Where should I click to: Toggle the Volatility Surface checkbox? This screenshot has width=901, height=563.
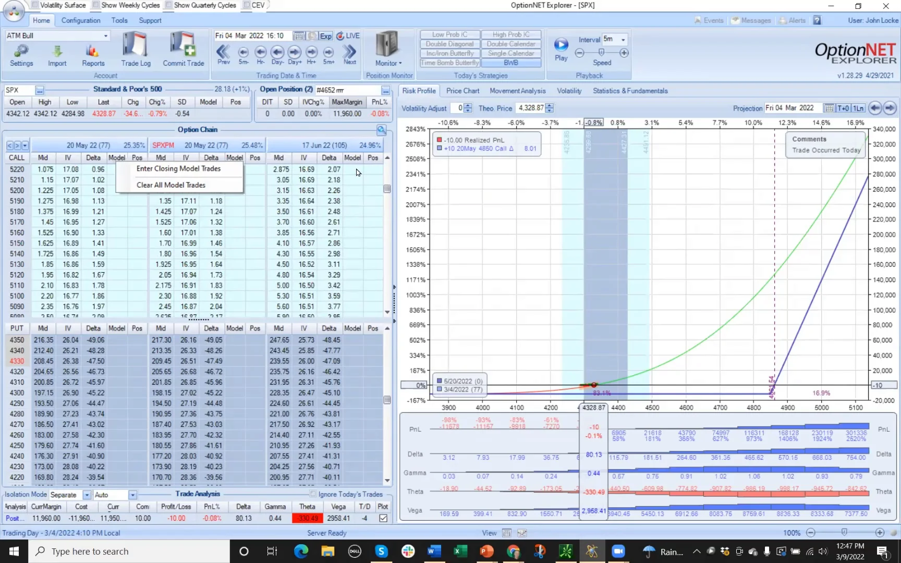pyautogui.click(x=35, y=5)
